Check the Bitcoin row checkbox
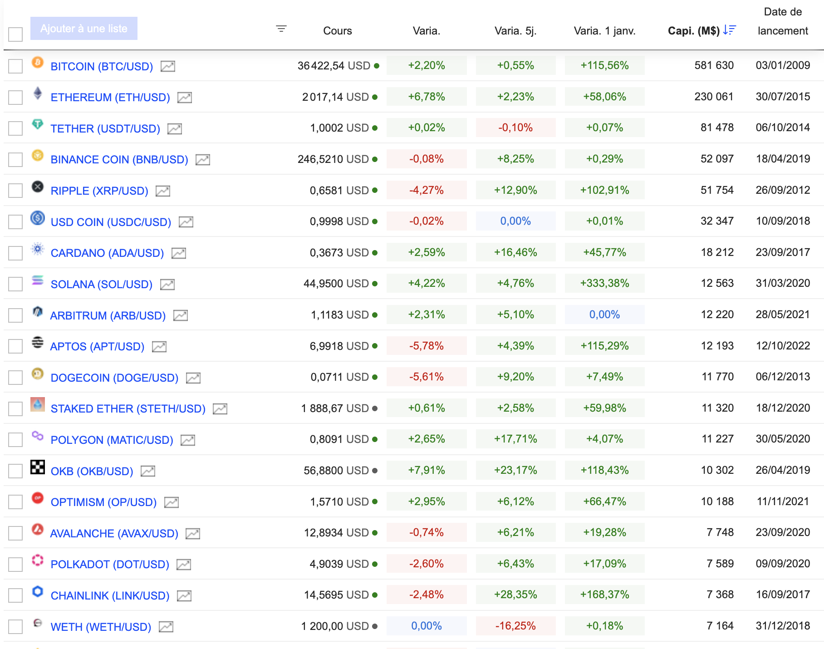 tap(15, 66)
